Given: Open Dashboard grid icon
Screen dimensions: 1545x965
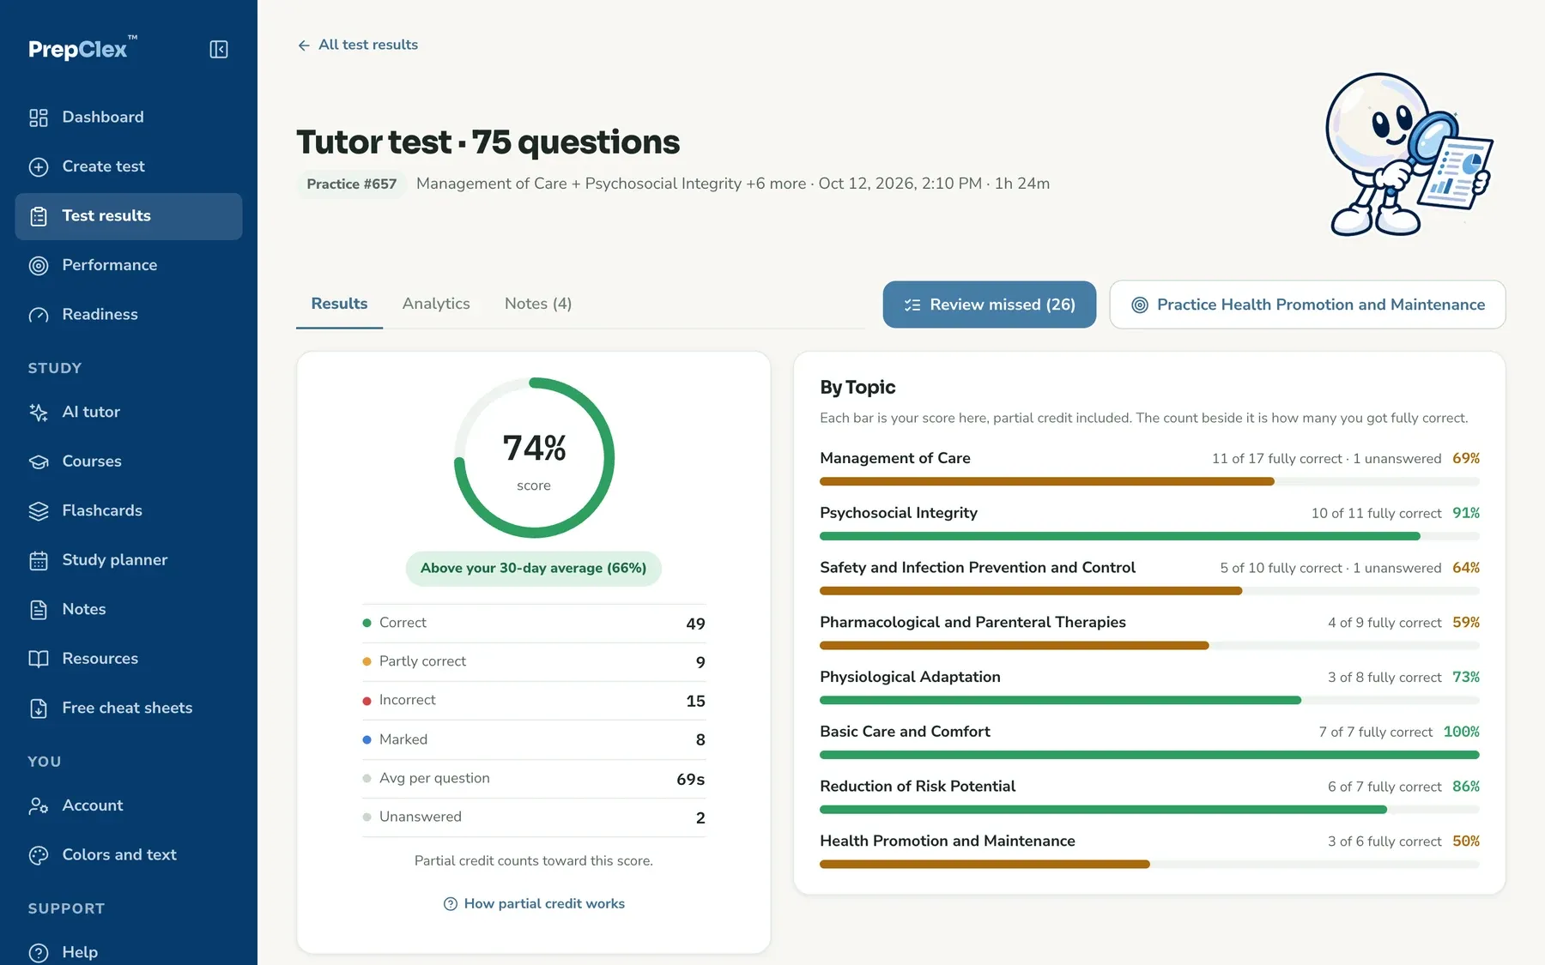Looking at the screenshot, I should coord(39,118).
